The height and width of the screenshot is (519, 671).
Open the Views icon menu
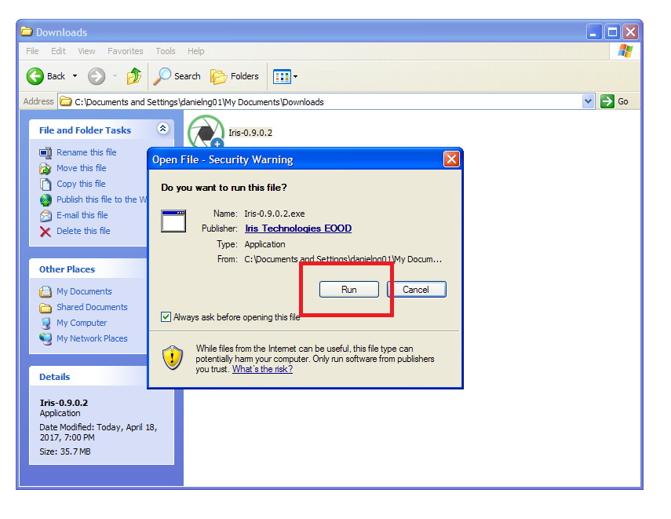(285, 77)
